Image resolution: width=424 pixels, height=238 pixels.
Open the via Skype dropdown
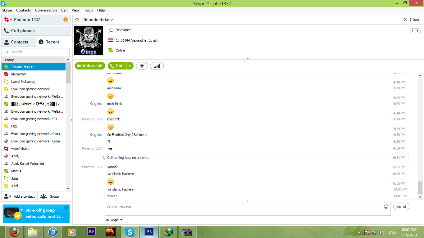tap(114, 220)
